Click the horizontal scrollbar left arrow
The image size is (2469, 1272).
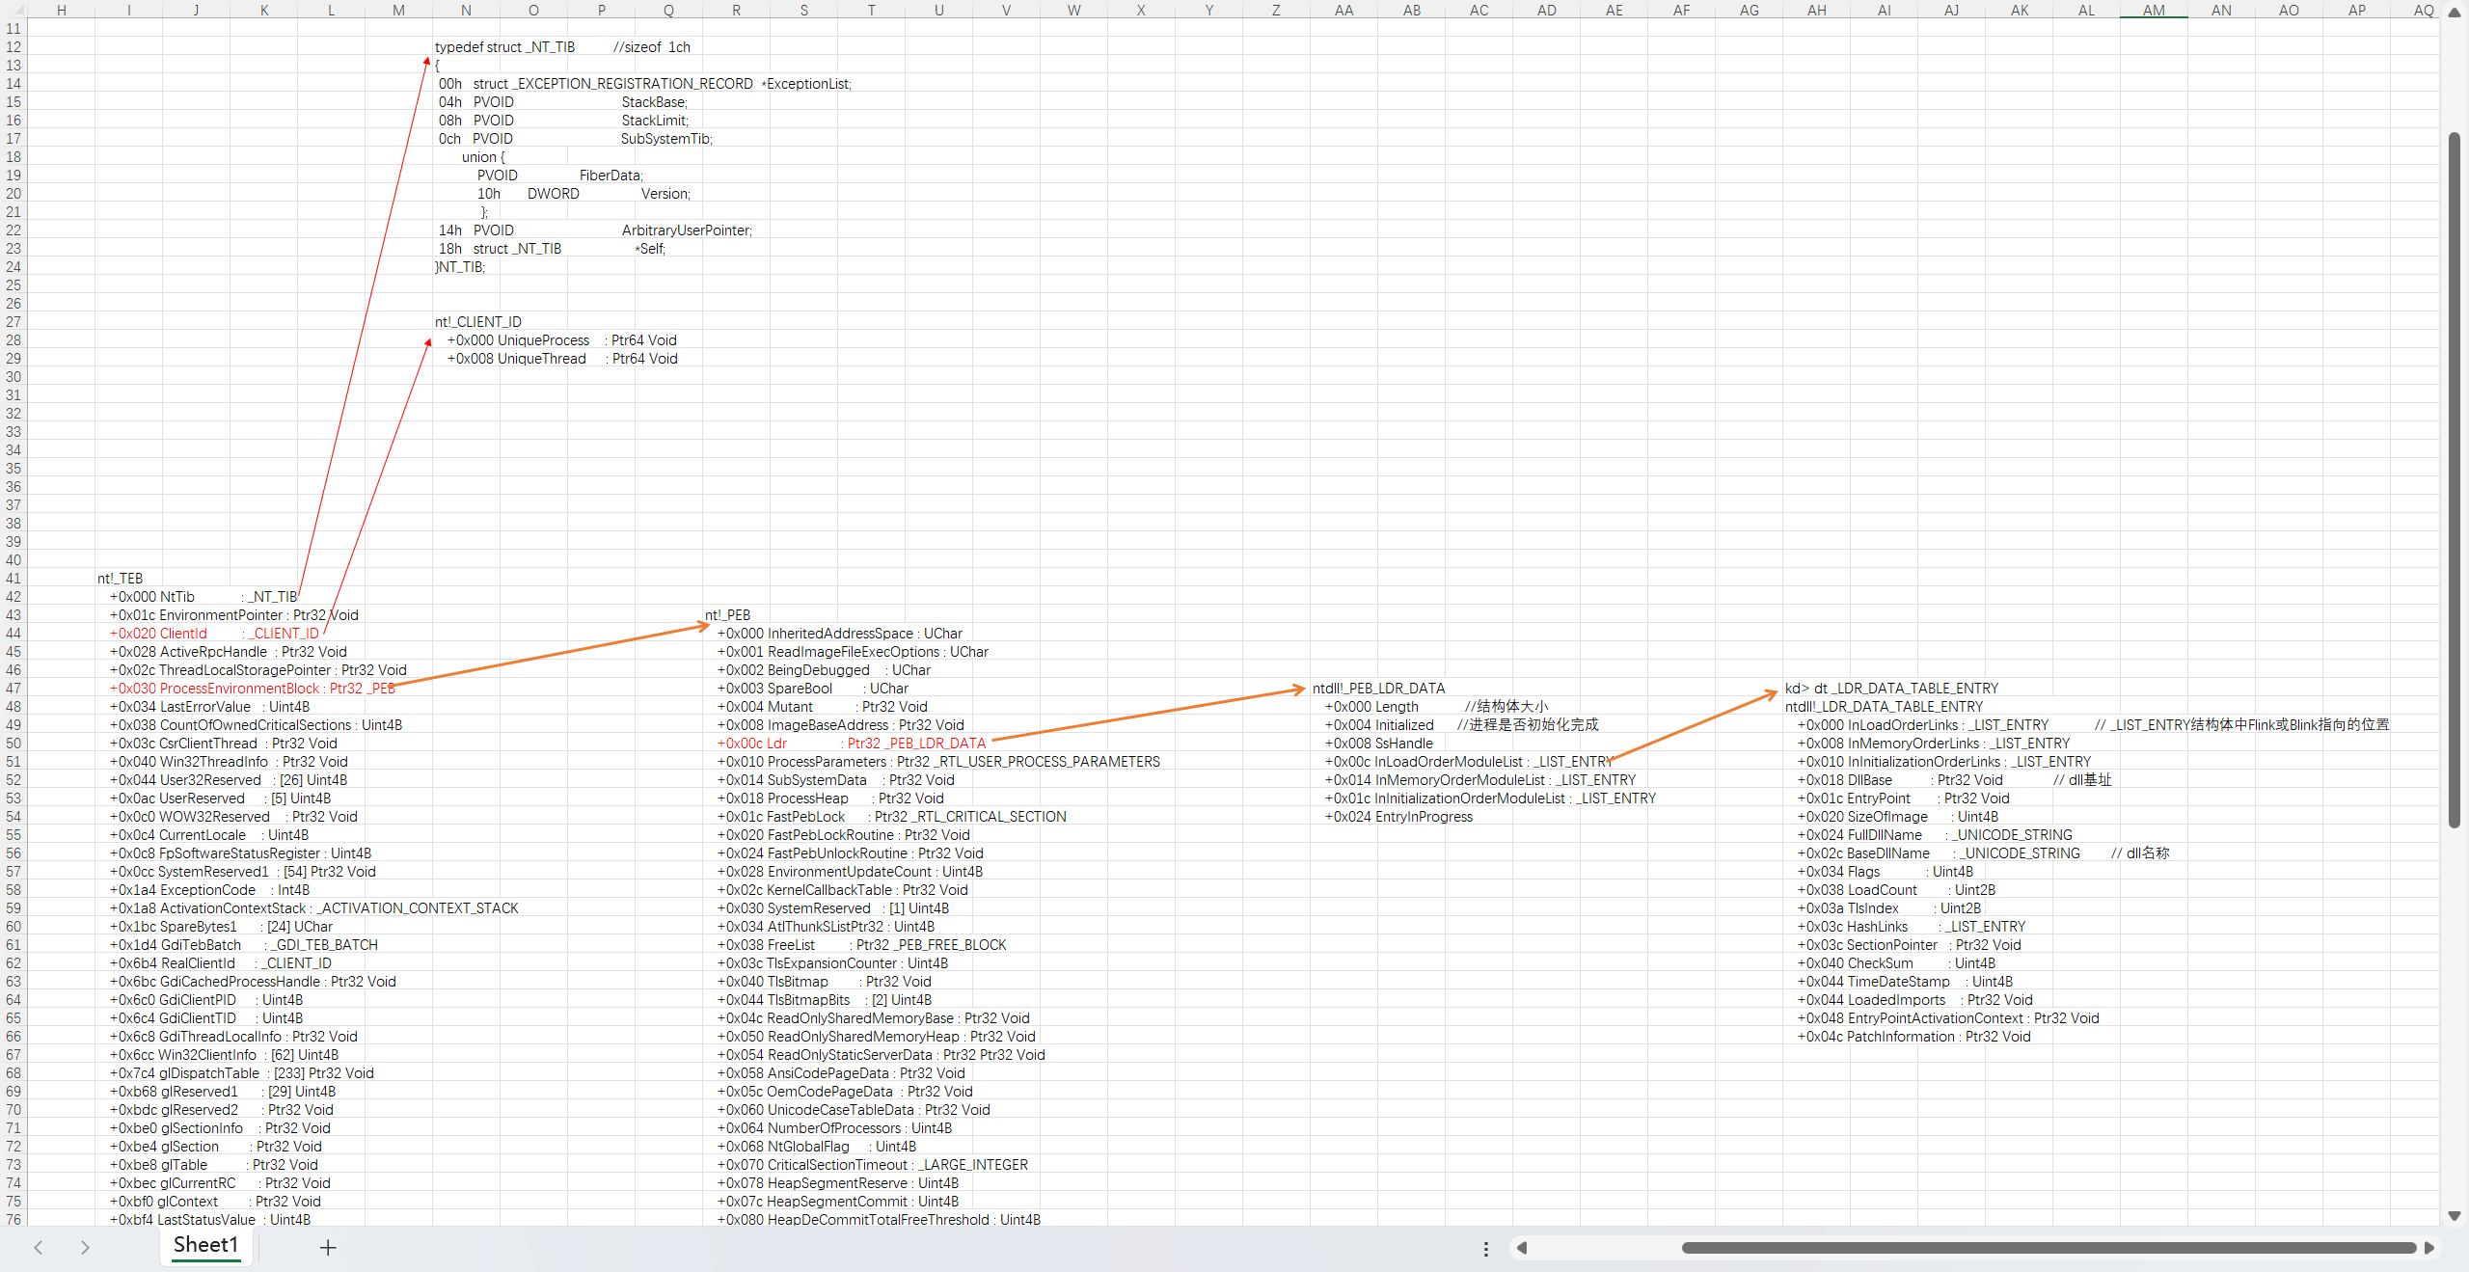[x=1522, y=1248]
